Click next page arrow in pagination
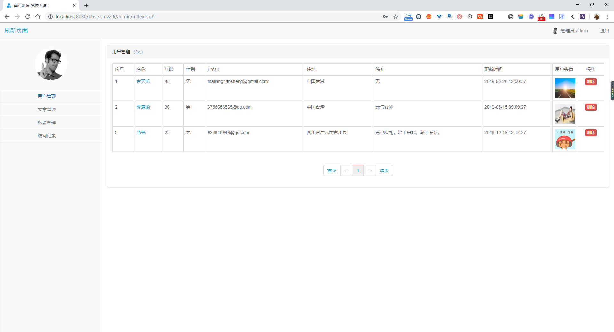Screen dimensions: 614x332 pos(370,170)
